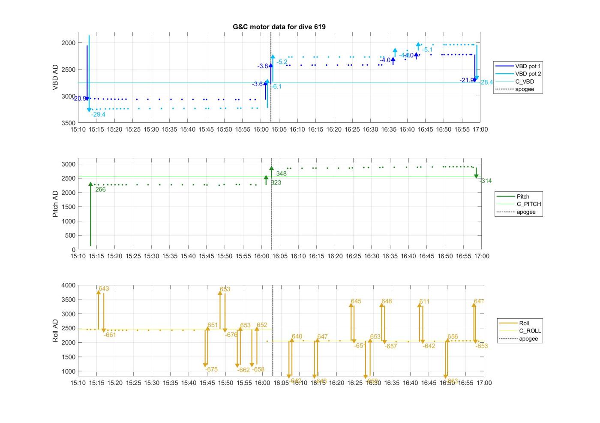Viewport: 600px width, 423px height.
Task: Click the -653 roll data label
Action: tap(482, 346)
